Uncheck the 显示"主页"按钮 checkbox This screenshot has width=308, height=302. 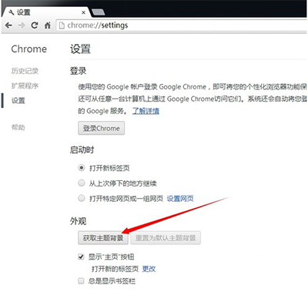point(81,257)
